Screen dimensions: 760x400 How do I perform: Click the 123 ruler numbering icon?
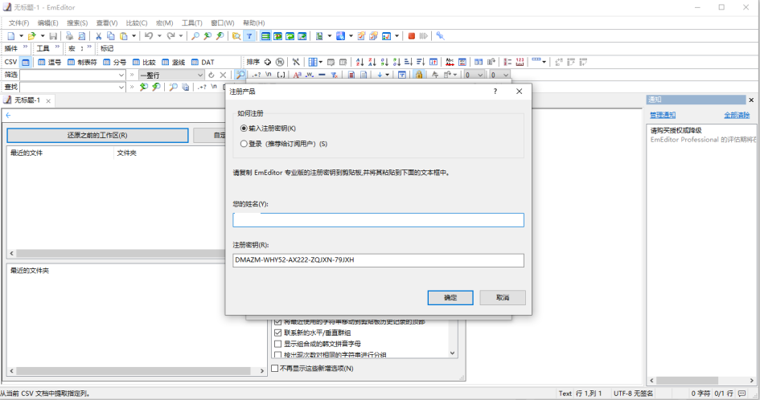pyautogui.click(x=520, y=62)
